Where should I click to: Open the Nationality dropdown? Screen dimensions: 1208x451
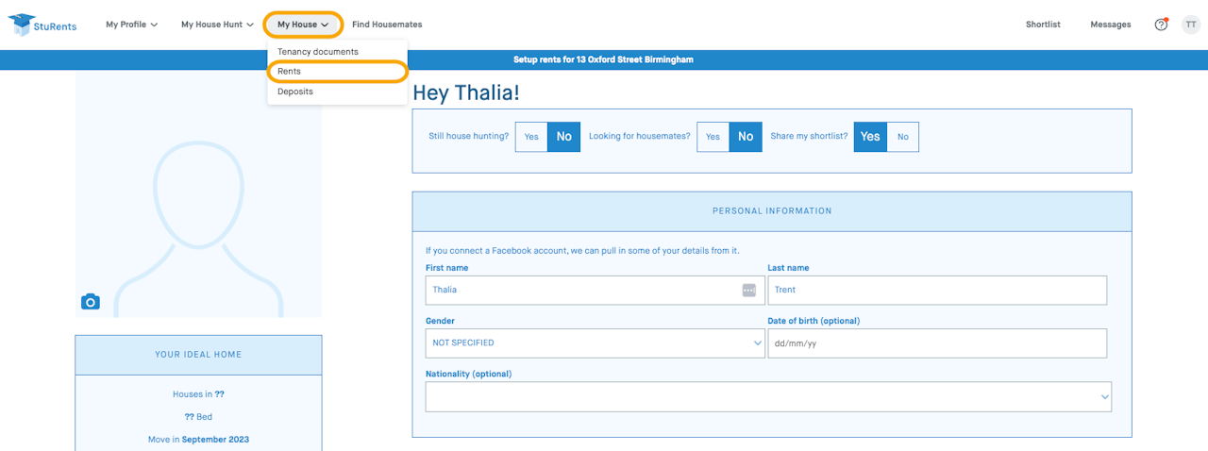(x=768, y=397)
